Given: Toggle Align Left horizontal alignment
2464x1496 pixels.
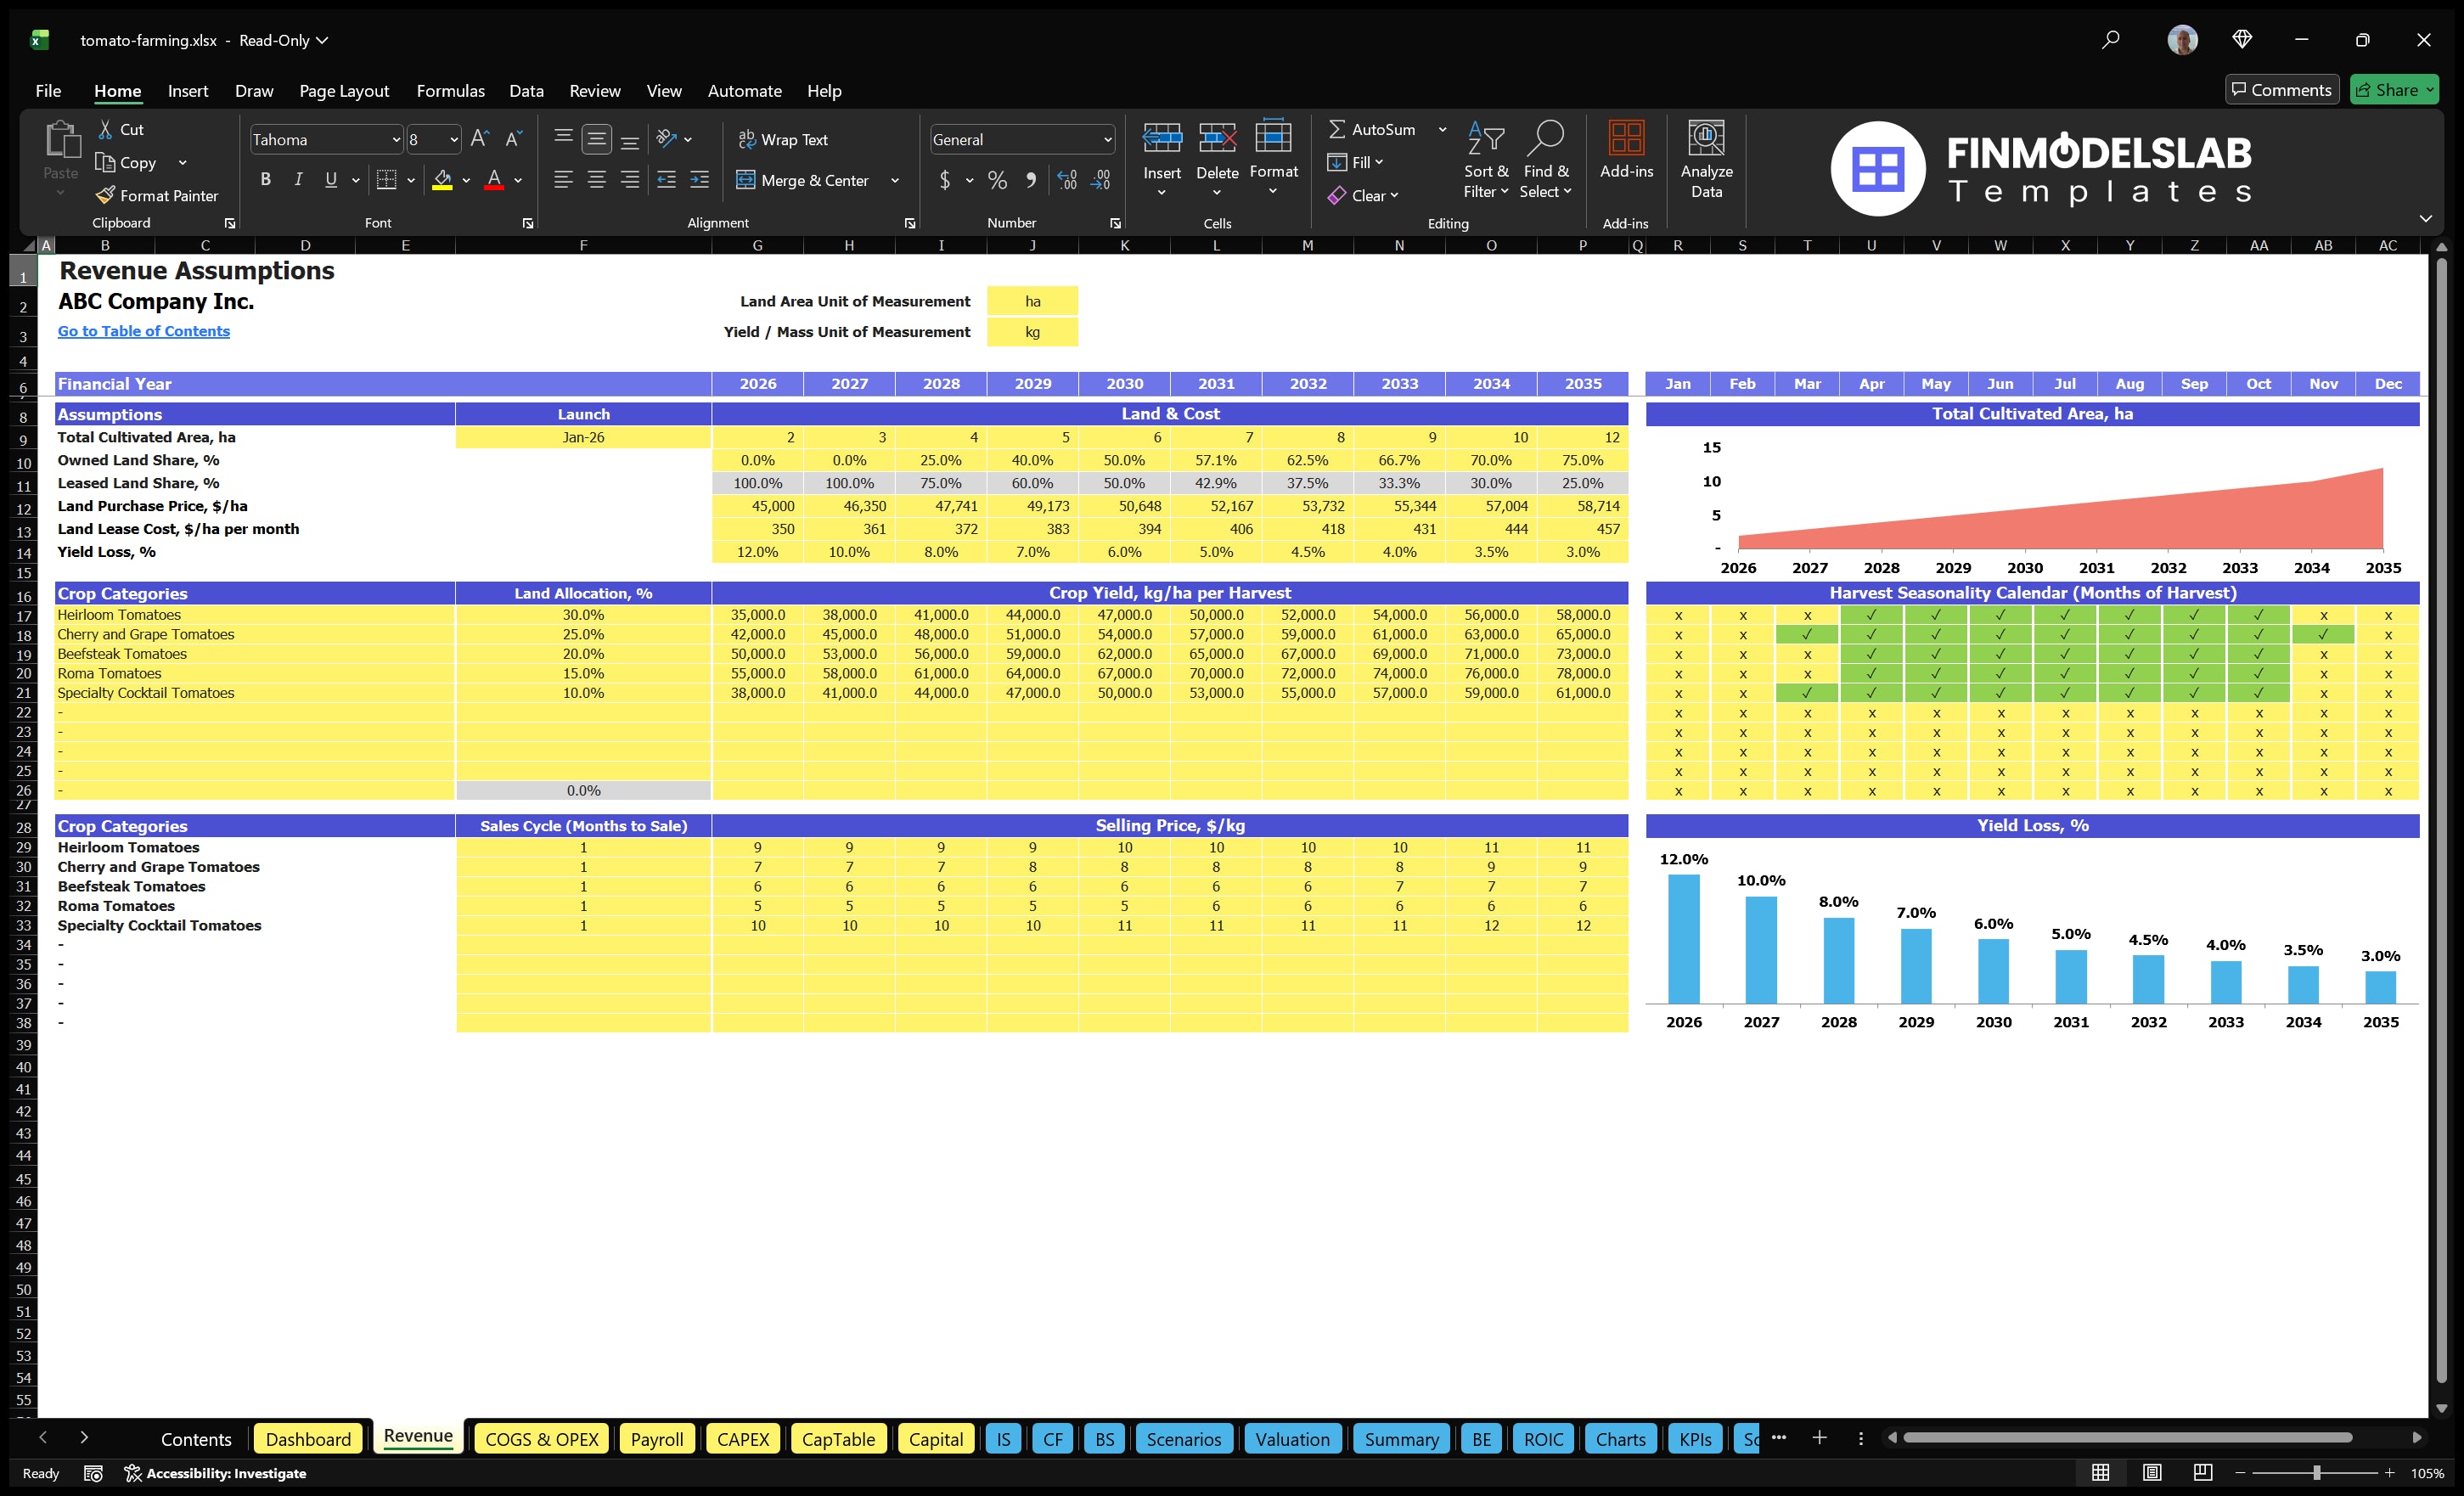Looking at the screenshot, I should tap(563, 180).
